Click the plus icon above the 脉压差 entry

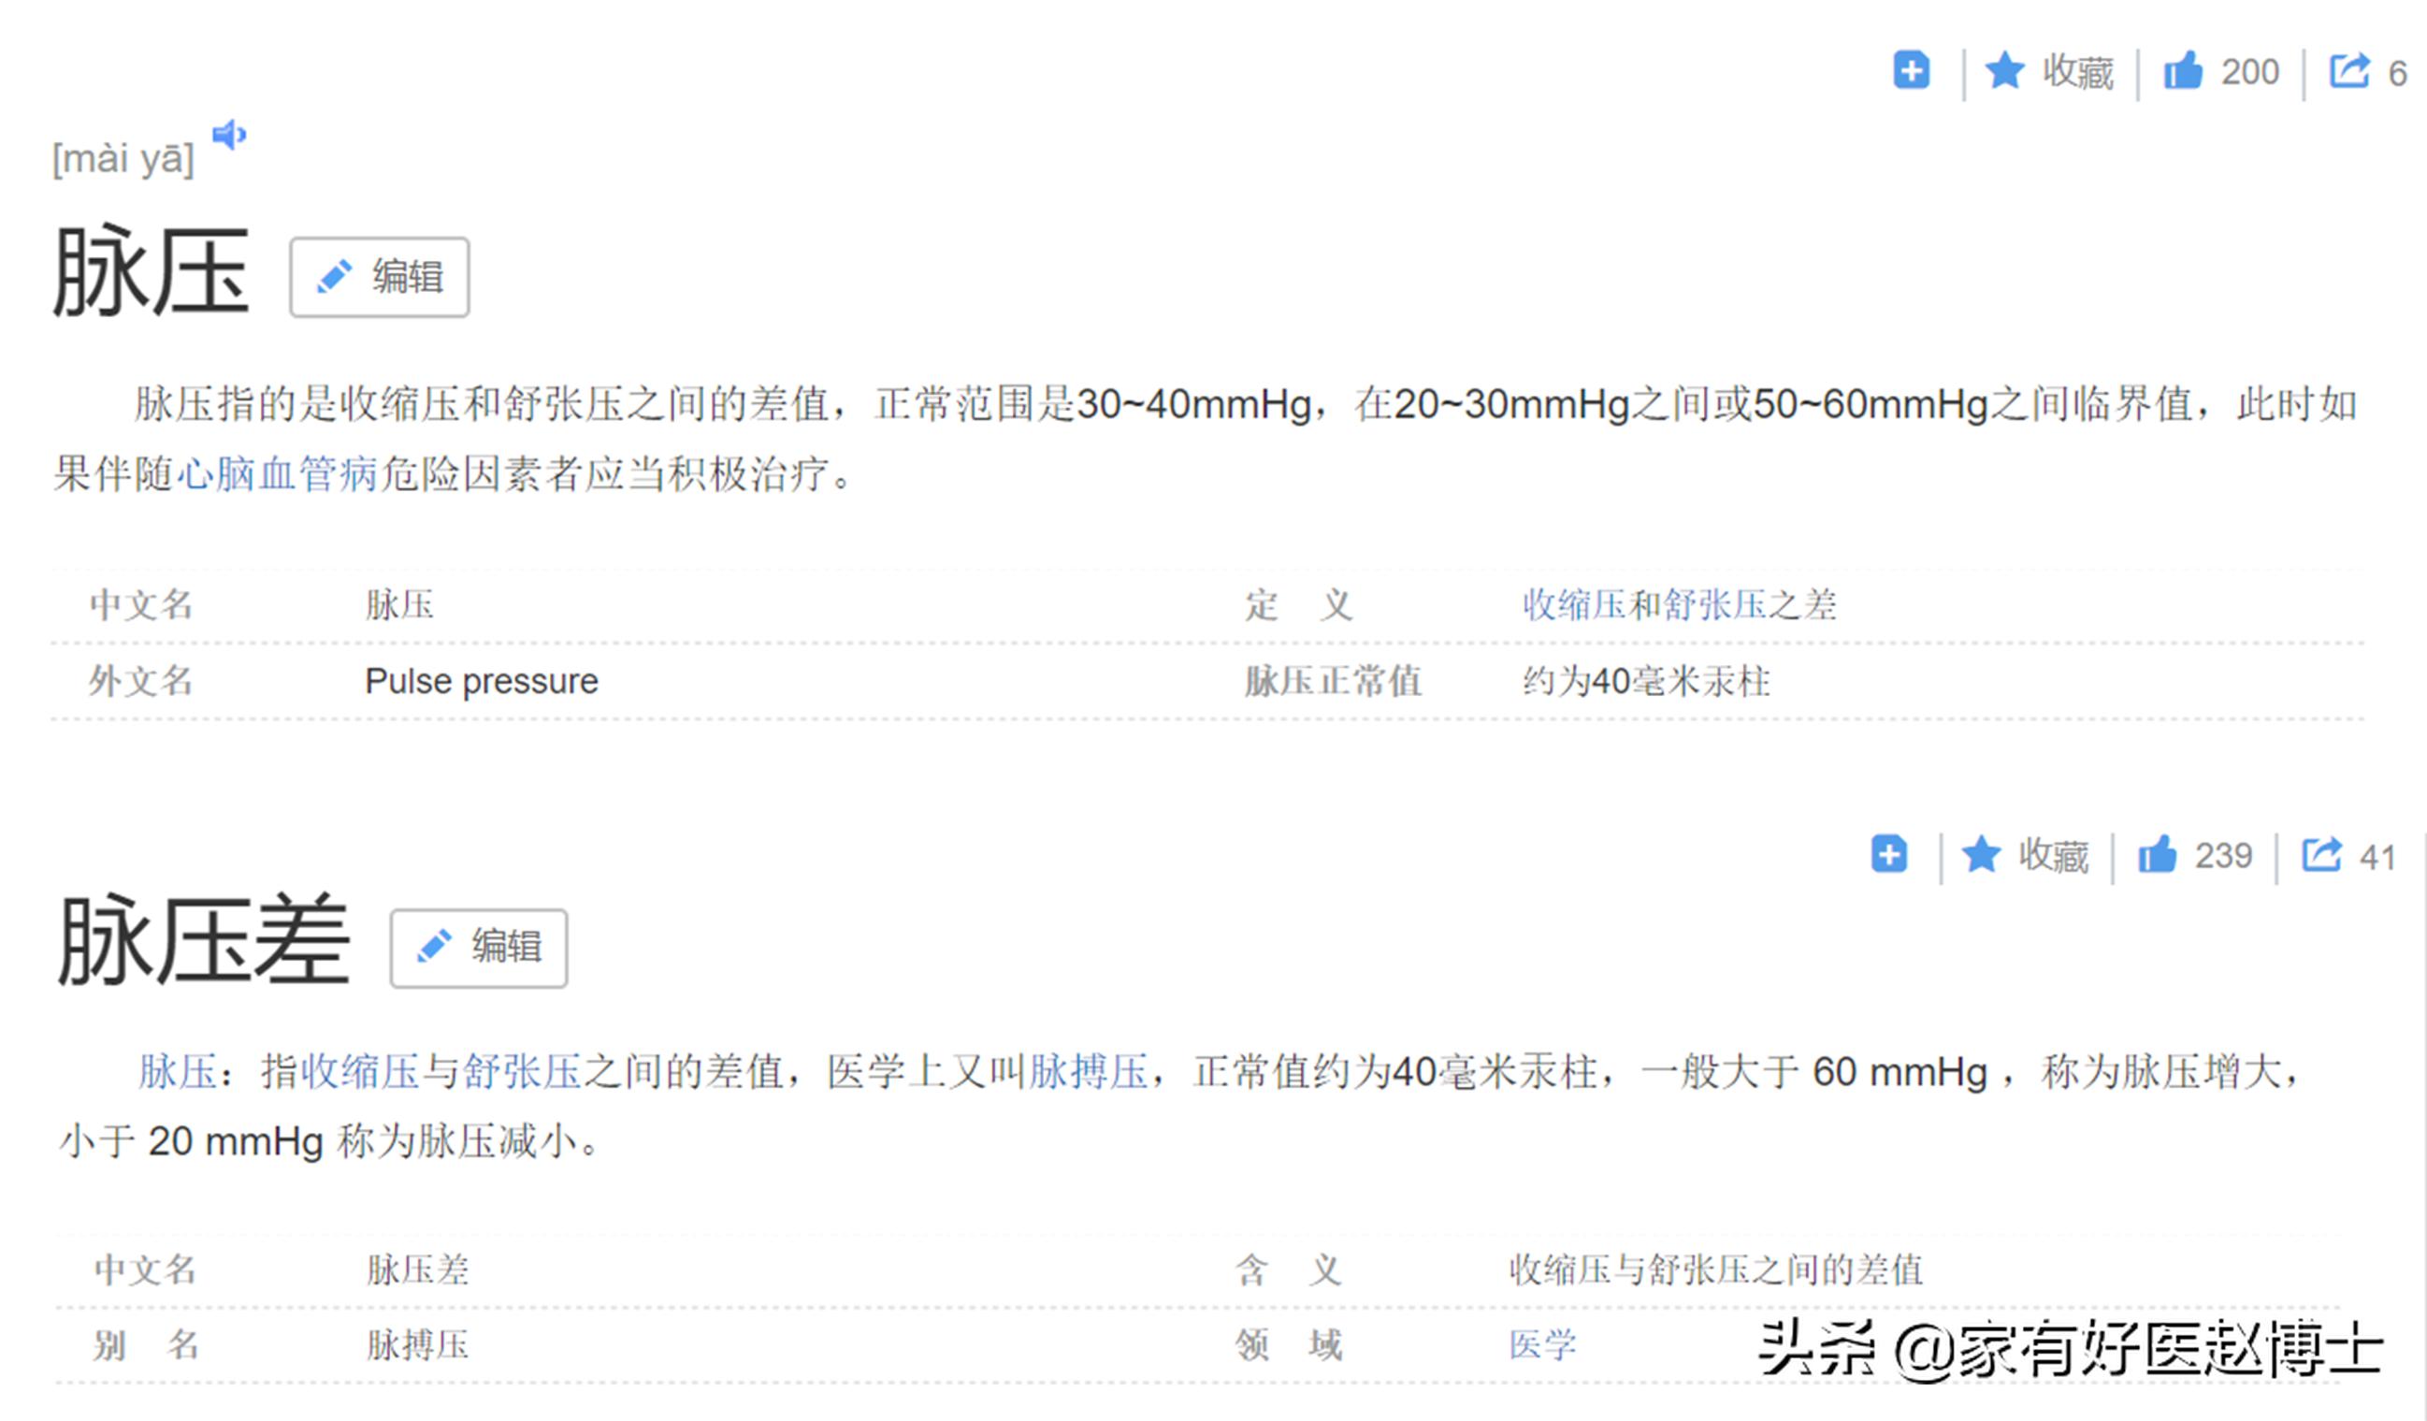[1887, 854]
